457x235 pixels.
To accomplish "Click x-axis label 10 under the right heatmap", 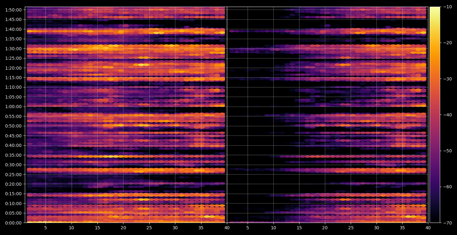I will [x=273, y=228].
